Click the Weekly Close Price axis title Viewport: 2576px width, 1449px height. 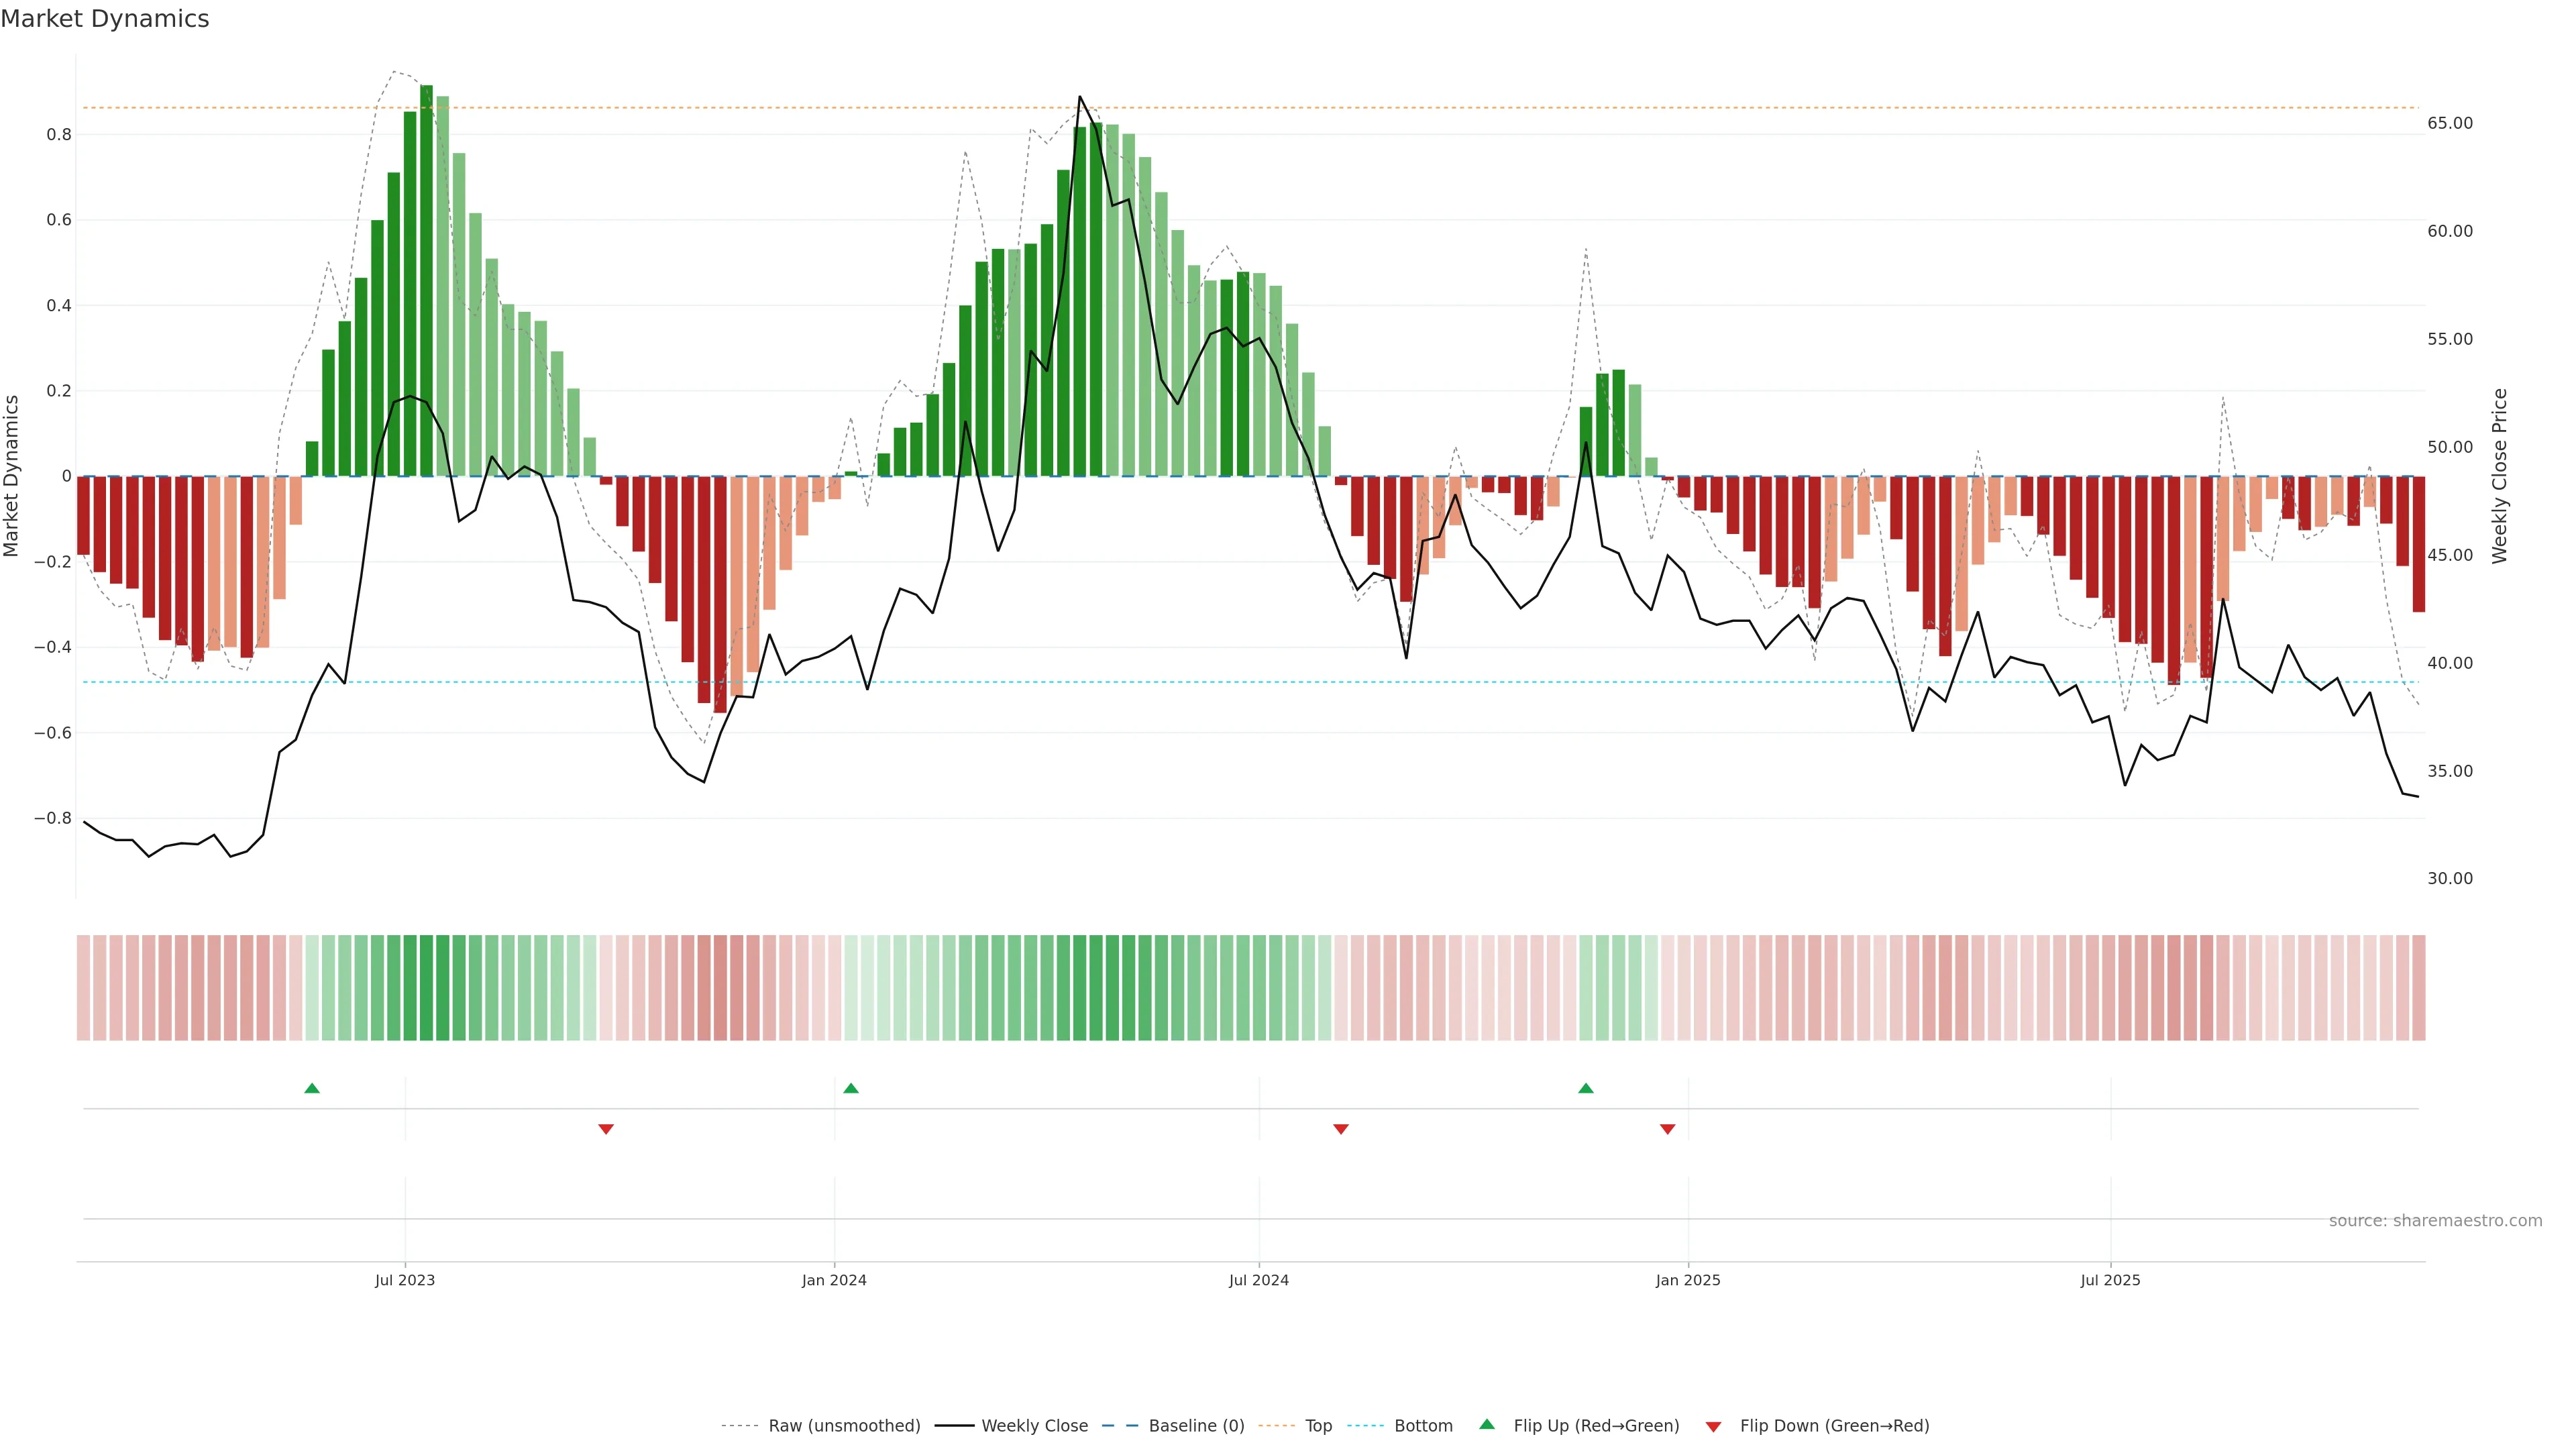(2500, 476)
